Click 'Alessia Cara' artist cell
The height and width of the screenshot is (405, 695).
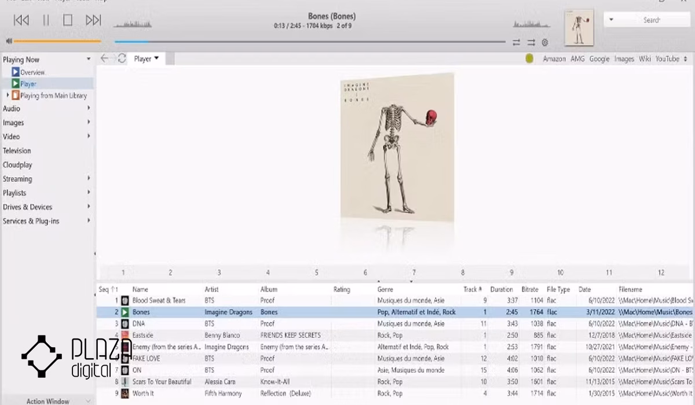pyautogui.click(x=221, y=382)
